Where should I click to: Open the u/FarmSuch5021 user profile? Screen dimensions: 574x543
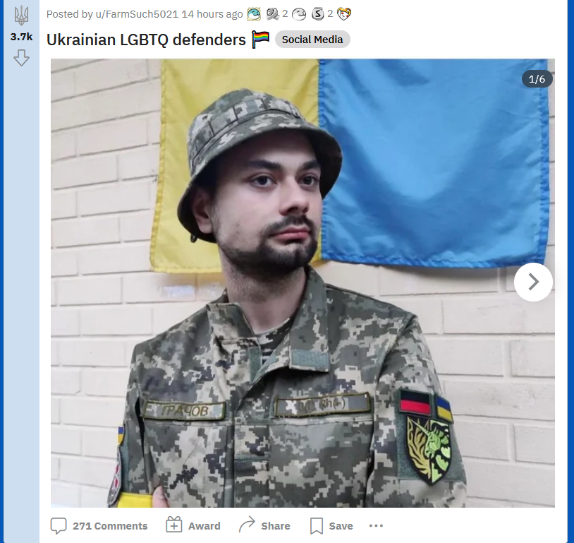[137, 14]
